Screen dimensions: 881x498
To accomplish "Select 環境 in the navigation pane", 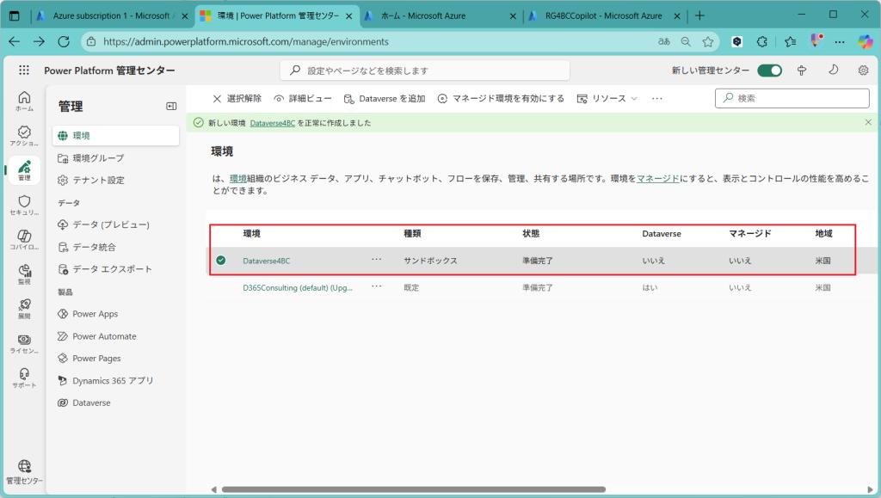I will (x=116, y=135).
